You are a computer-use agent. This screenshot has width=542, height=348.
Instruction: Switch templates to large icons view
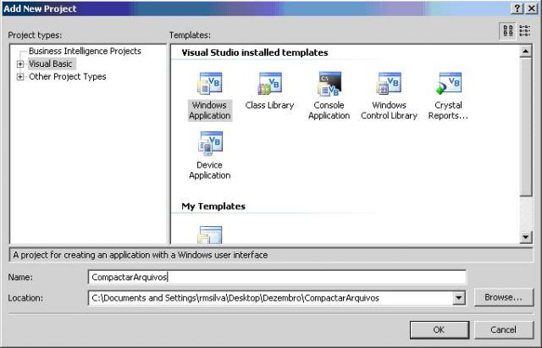pyautogui.click(x=508, y=30)
